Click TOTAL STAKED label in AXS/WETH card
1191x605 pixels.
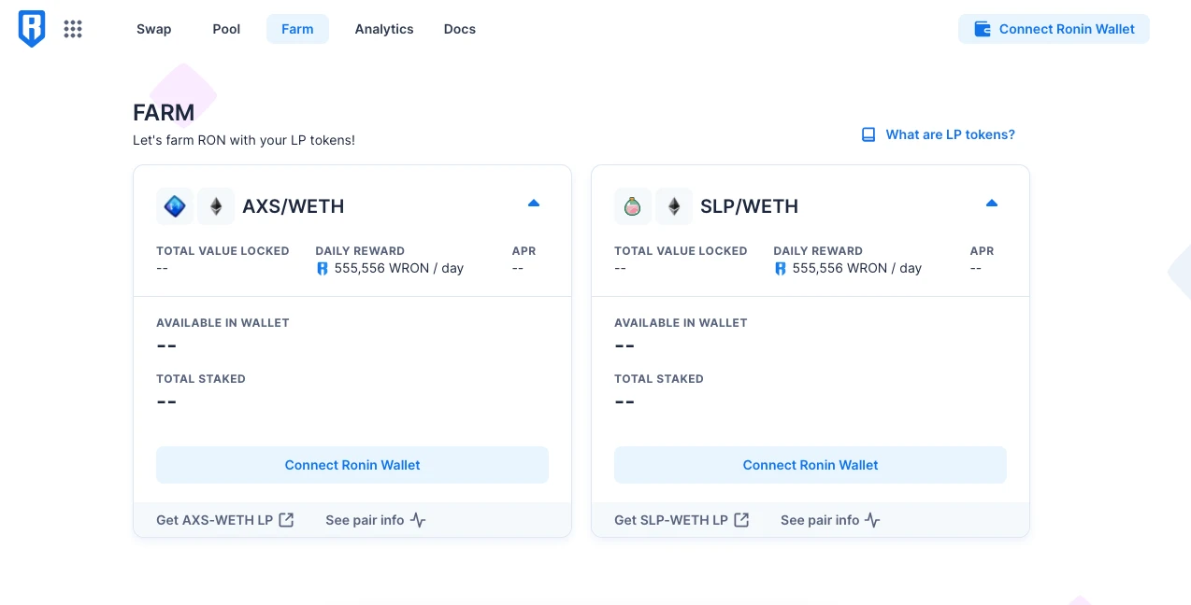click(201, 379)
